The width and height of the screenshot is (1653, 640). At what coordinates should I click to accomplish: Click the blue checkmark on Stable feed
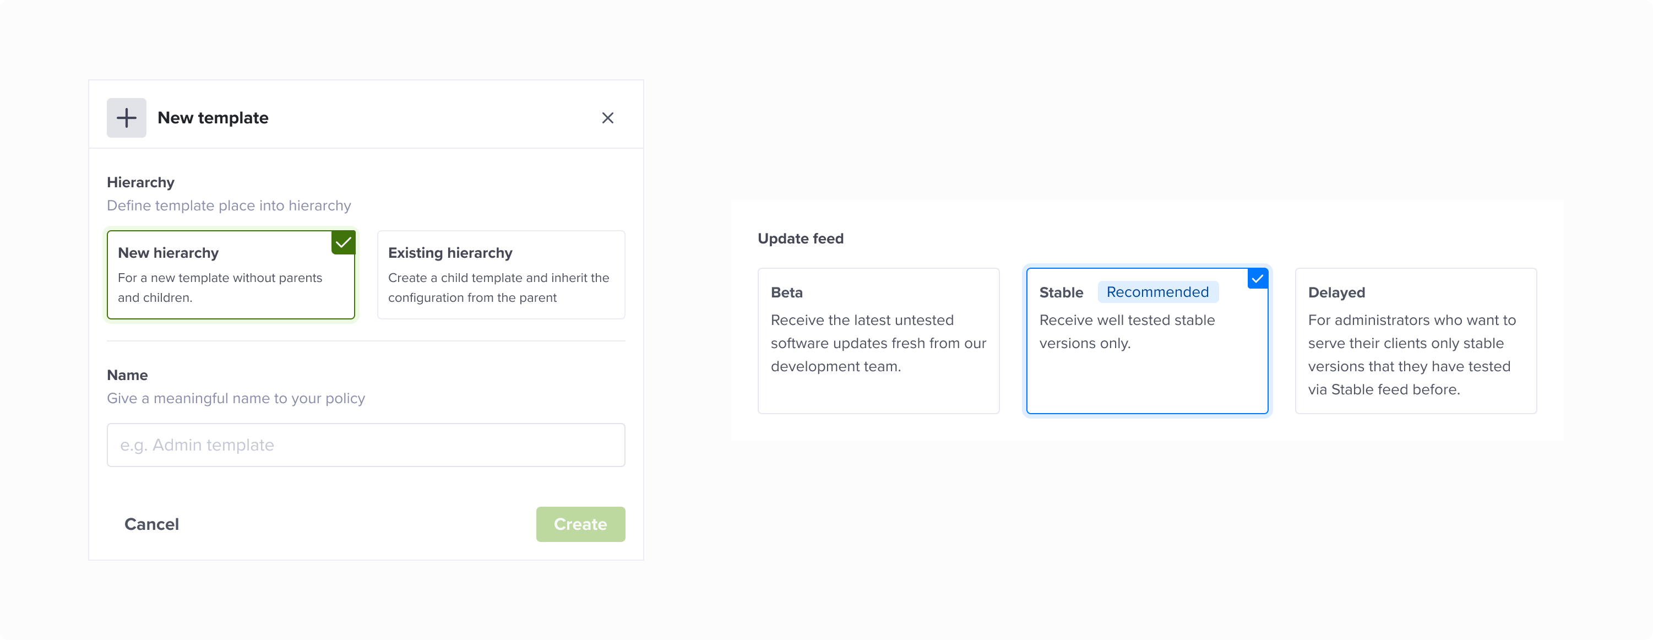point(1257,278)
